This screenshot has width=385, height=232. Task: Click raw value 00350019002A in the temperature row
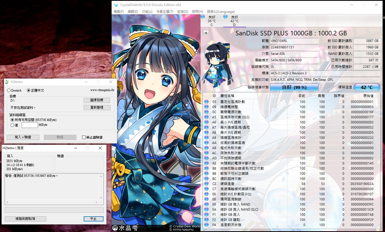(362, 184)
